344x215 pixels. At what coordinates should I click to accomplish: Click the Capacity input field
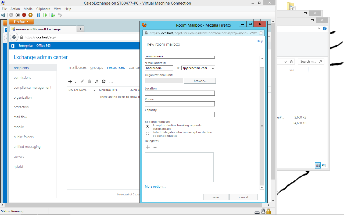(180, 115)
